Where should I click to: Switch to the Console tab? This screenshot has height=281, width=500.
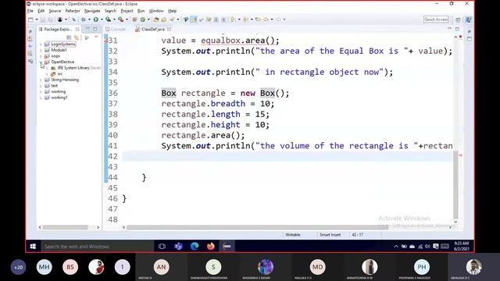click(x=116, y=29)
